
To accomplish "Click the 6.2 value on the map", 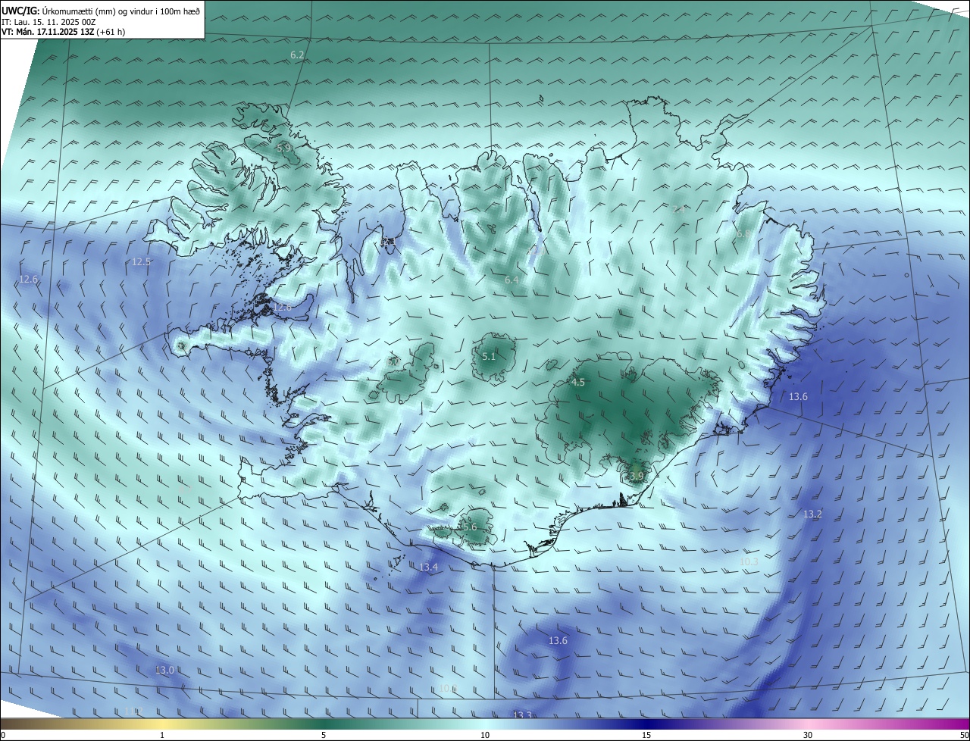I will 297,55.
